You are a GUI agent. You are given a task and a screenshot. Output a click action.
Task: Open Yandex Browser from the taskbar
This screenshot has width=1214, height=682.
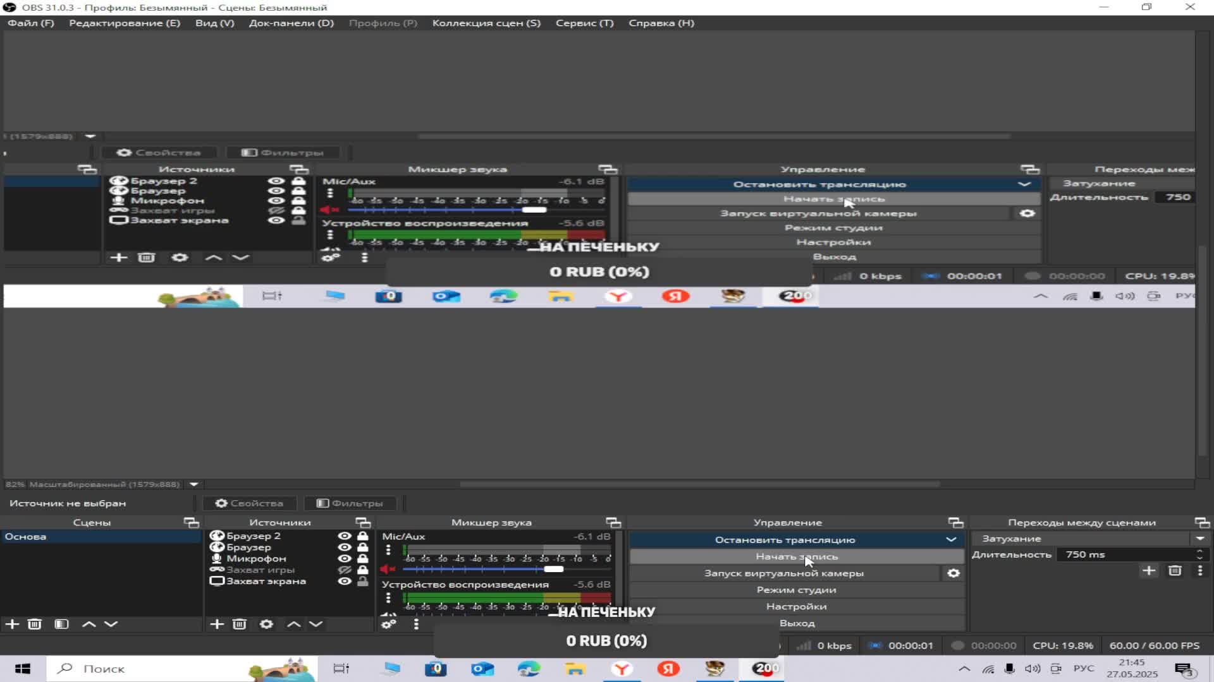pos(622,669)
